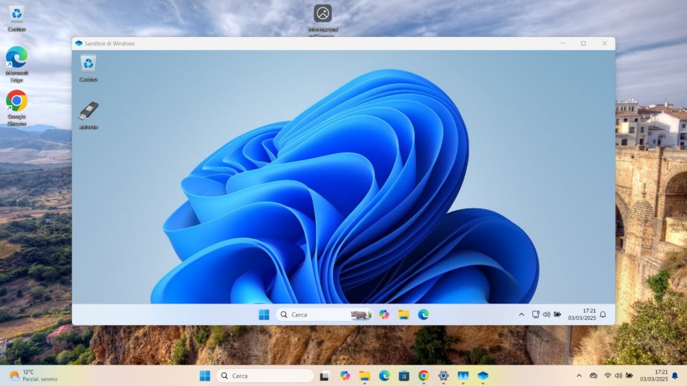Open Settings gear on the host taskbar

click(443, 376)
